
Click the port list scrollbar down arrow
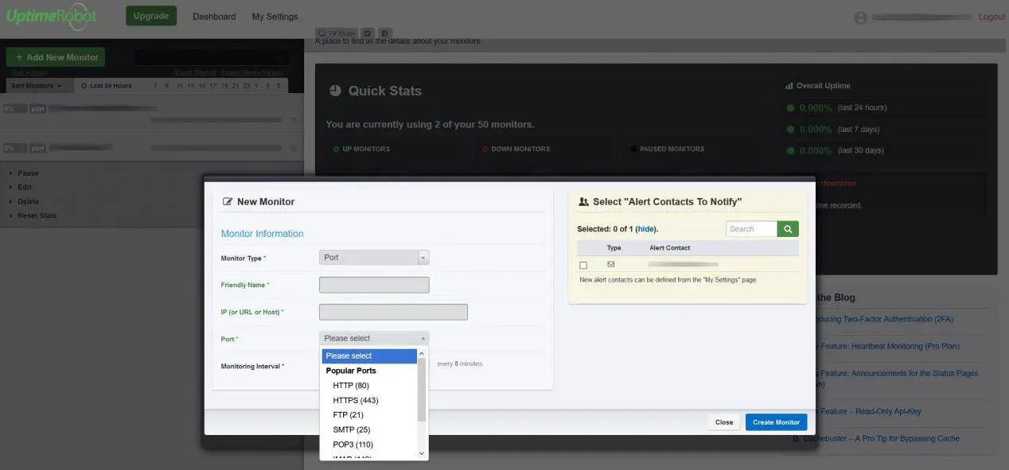point(422,453)
